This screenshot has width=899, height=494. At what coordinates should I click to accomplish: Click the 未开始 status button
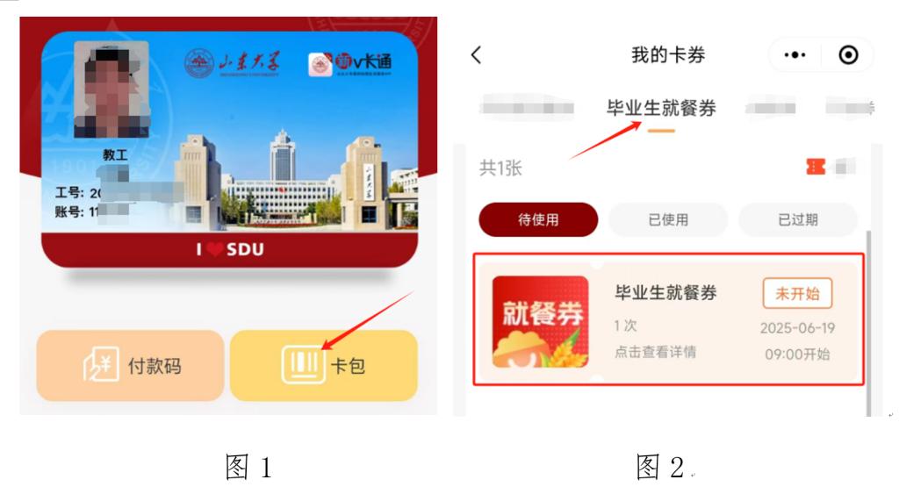[x=797, y=293]
